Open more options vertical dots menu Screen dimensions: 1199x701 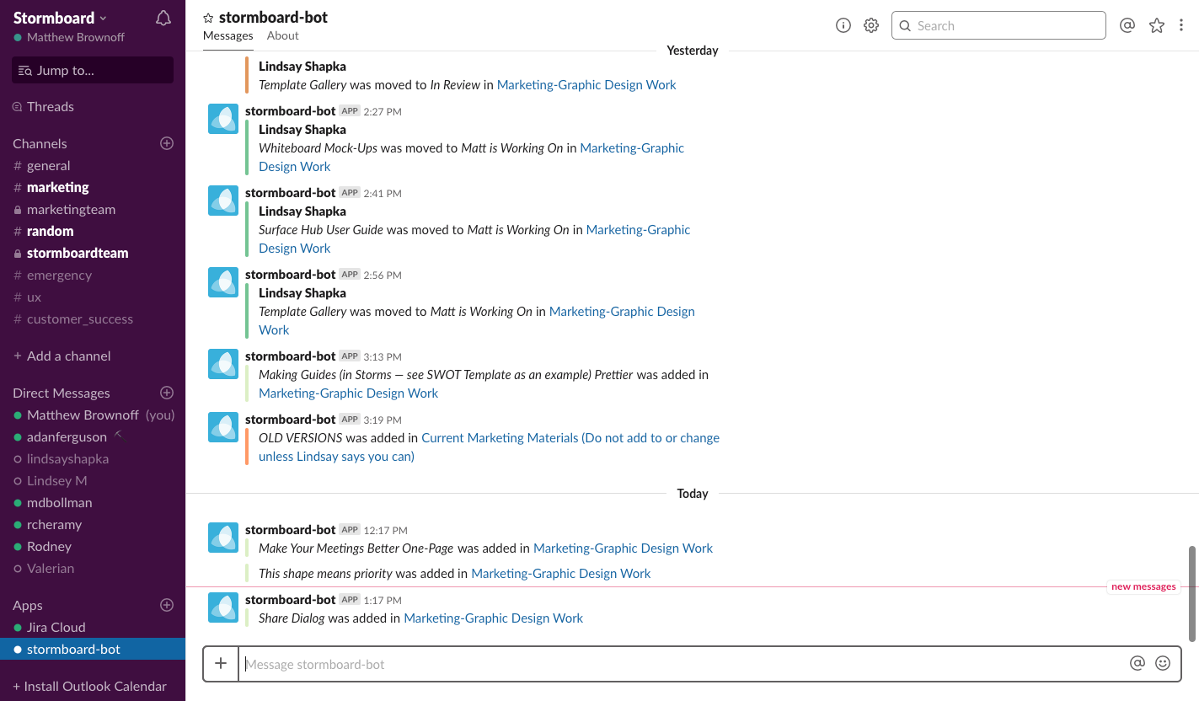click(1181, 25)
